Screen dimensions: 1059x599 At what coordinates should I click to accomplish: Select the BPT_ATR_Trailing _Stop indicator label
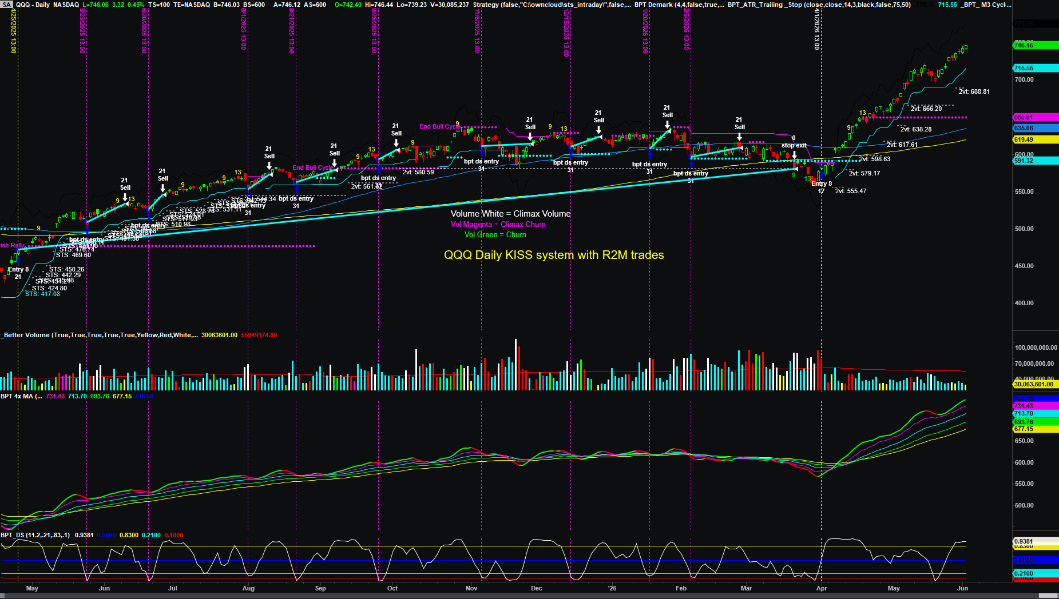(x=819, y=5)
